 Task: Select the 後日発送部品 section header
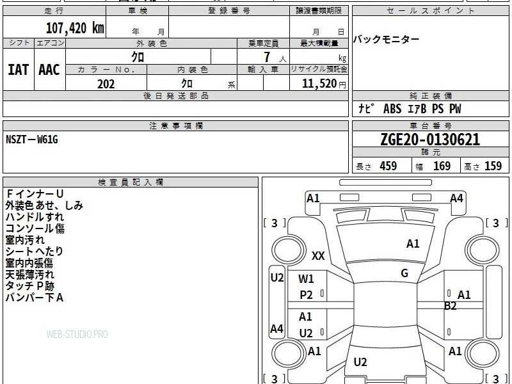(175, 96)
